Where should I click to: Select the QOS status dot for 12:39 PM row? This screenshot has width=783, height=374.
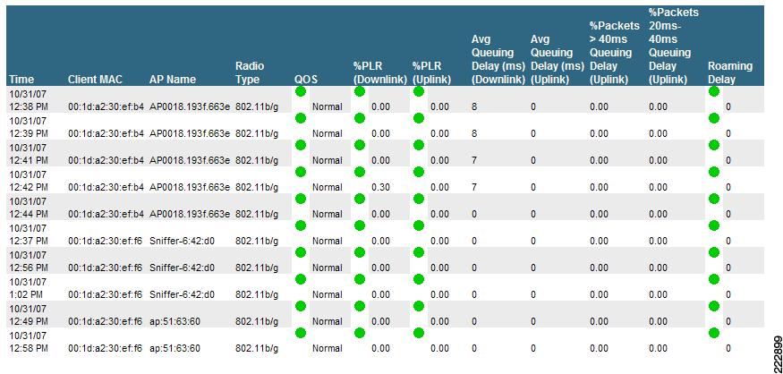click(300, 118)
